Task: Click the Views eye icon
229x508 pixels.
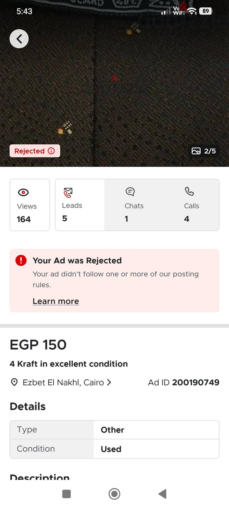Action: coord(23,192)
